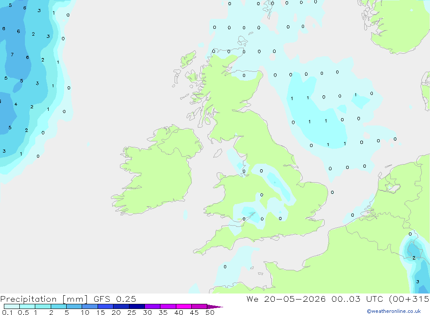Select the 30–35 mm violet legend swatch
Viewport: 430px width, 315px height.
point(153,306)
